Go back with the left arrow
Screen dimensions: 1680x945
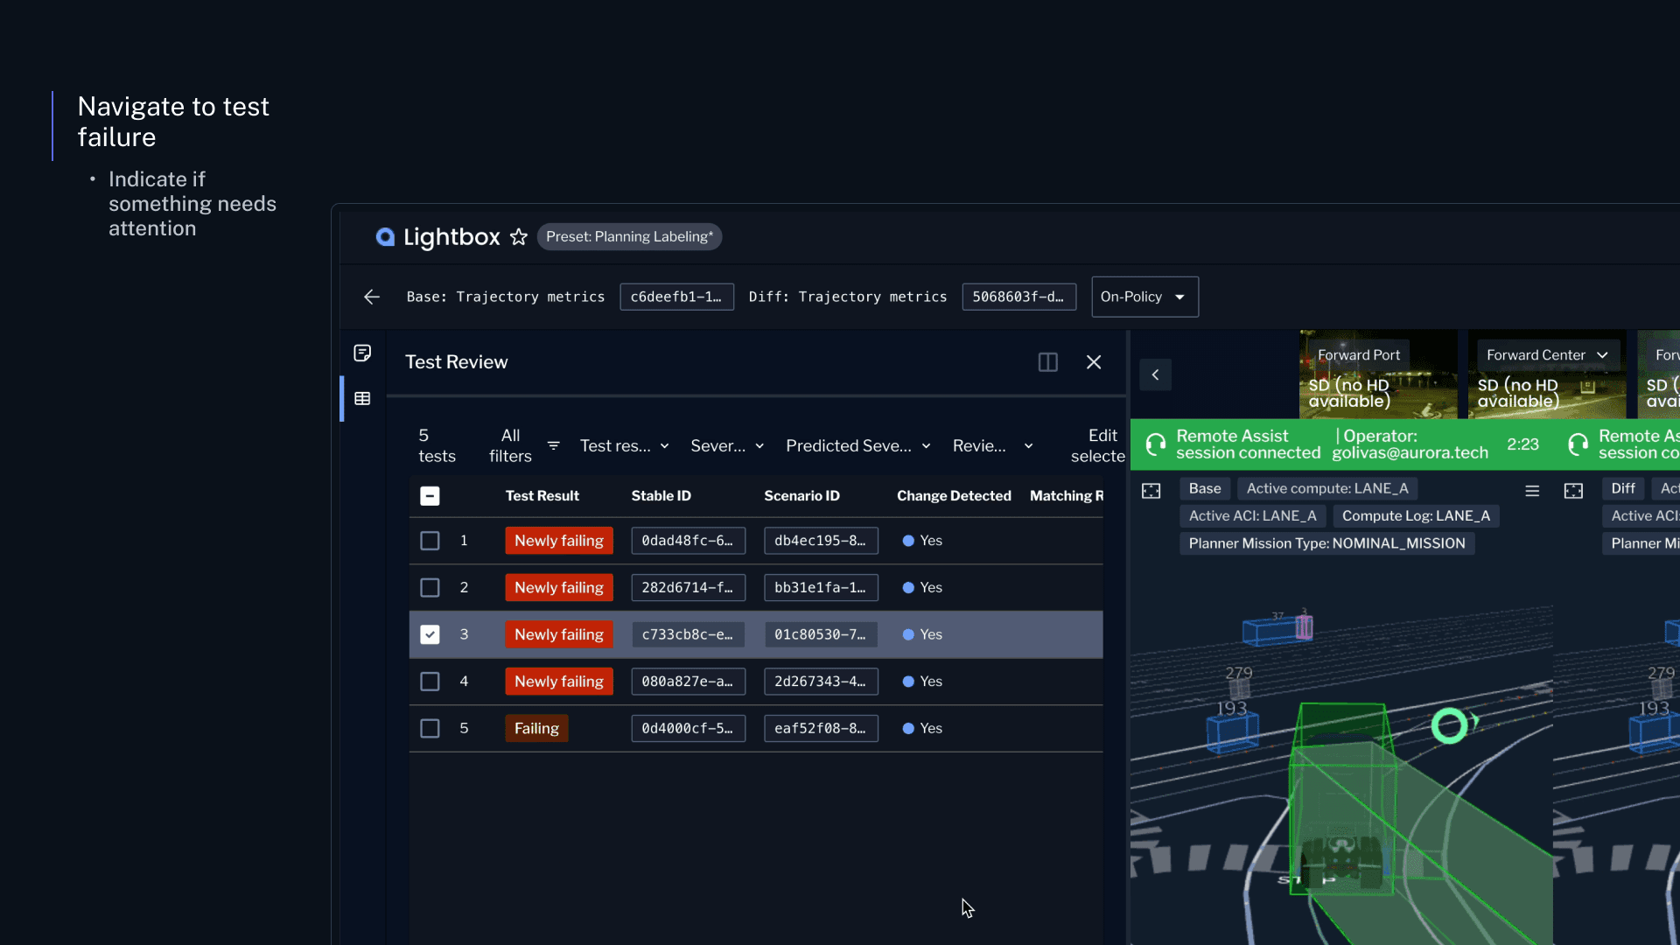(372, 297)
